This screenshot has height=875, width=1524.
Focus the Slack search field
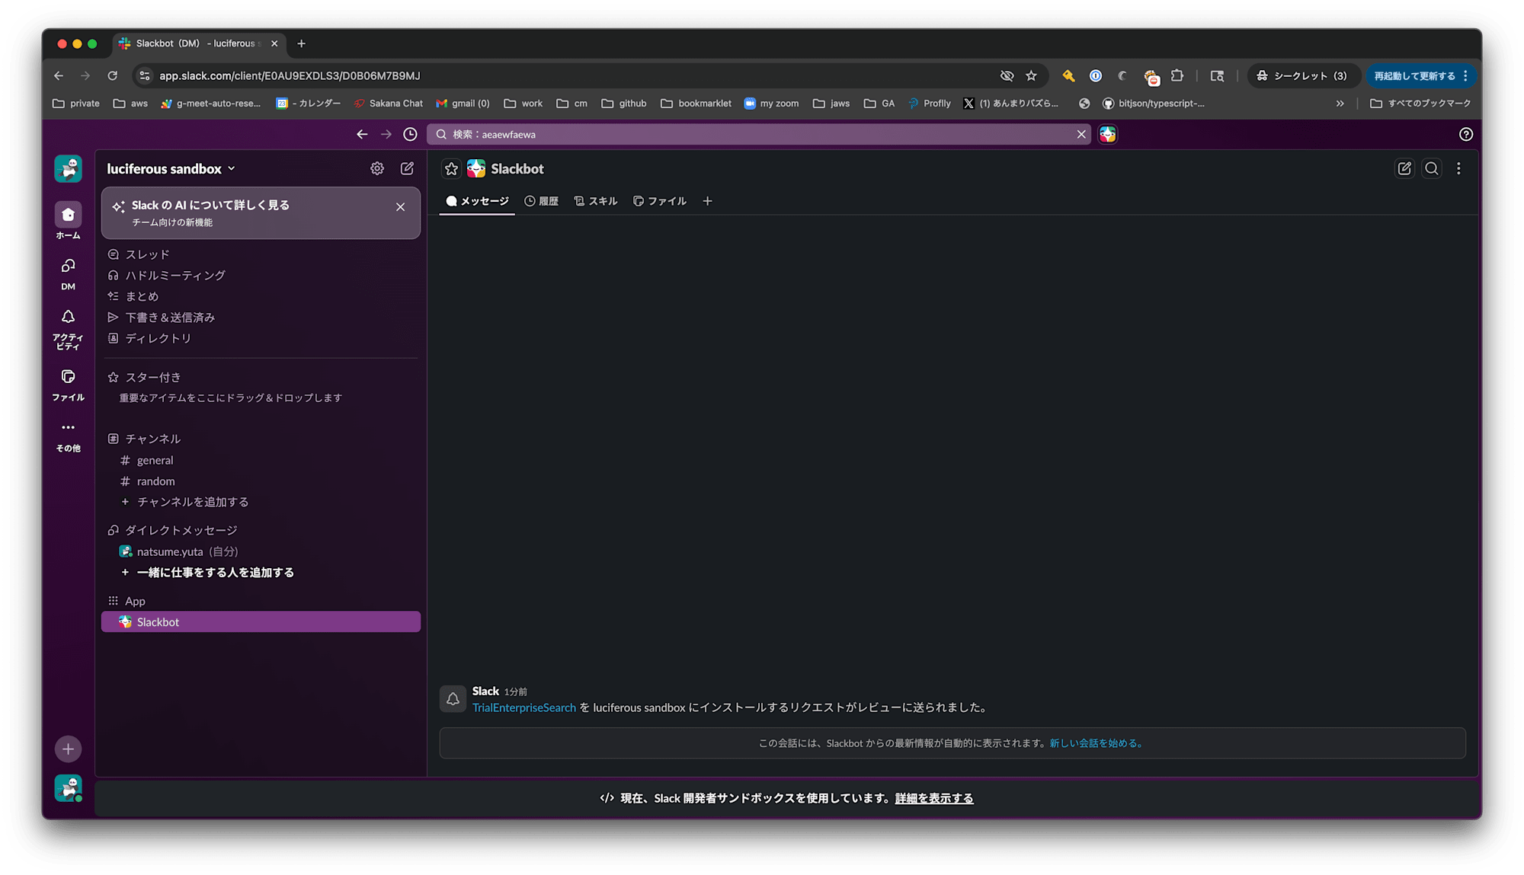coord(759,134)
